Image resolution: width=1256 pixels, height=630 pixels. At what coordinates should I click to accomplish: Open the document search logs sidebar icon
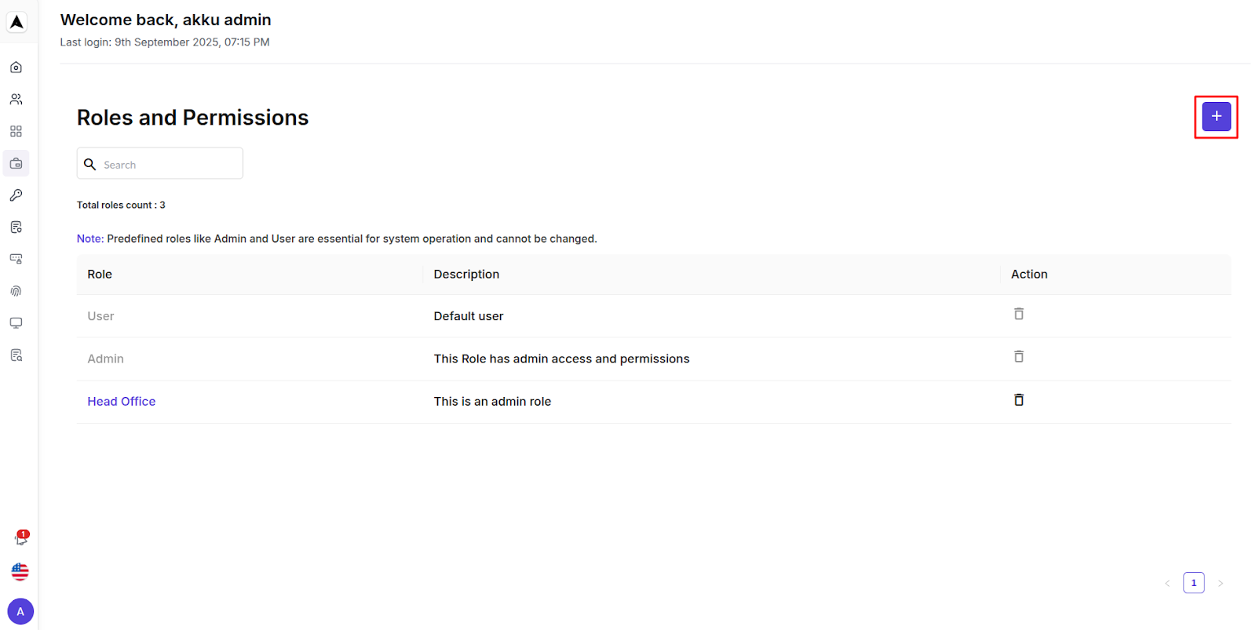pos(16,355)
